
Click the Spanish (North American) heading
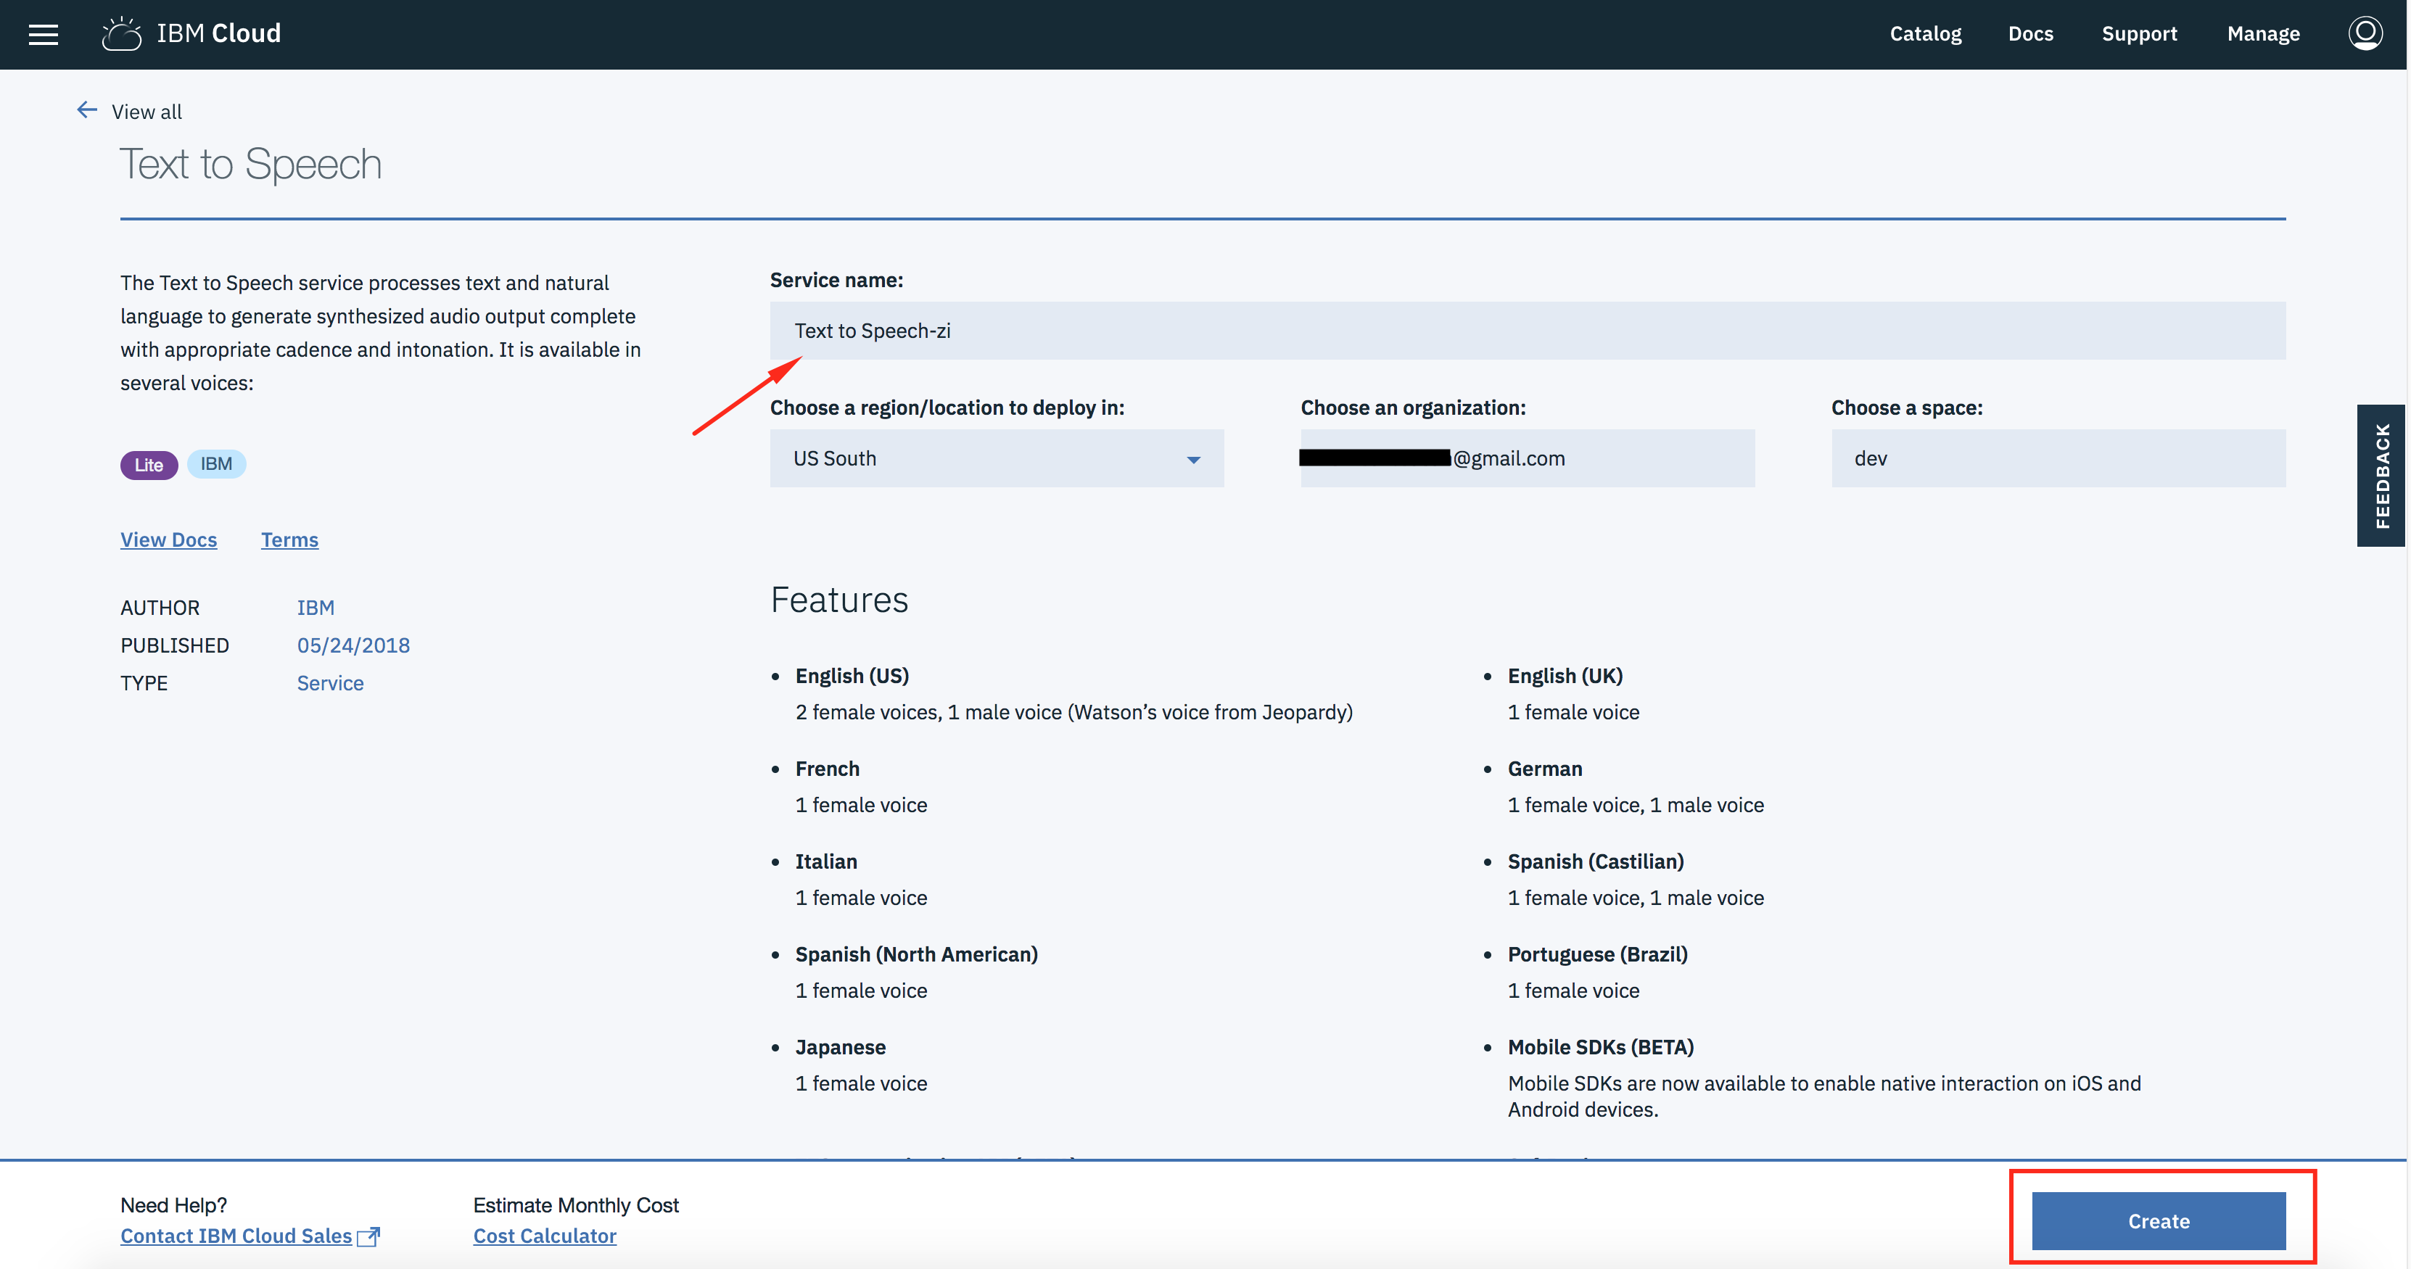coord(916,954)
